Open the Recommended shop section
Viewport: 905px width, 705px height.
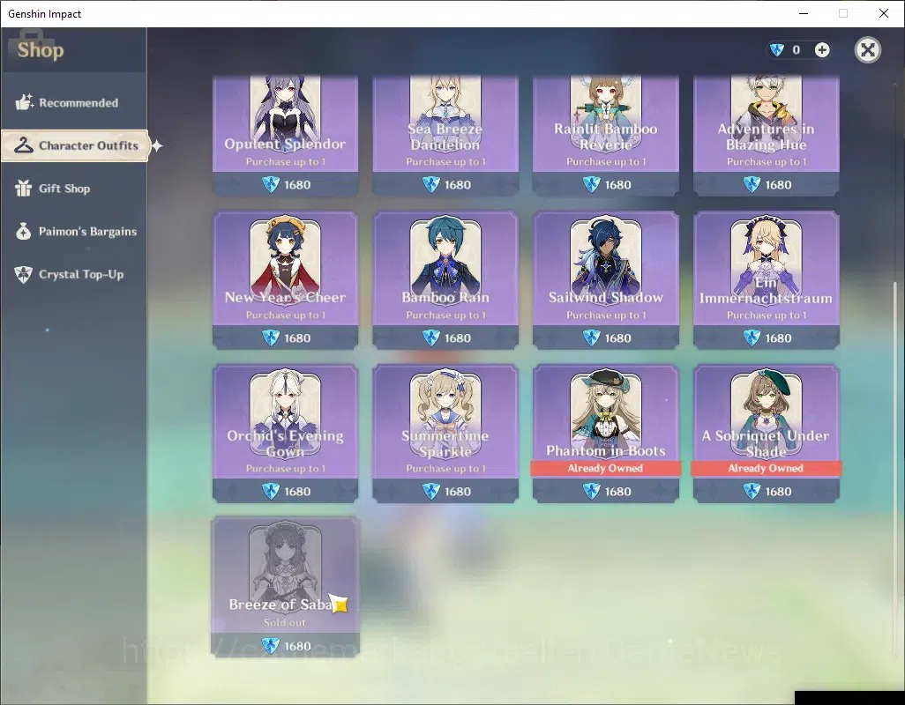(x=73, y=102)
